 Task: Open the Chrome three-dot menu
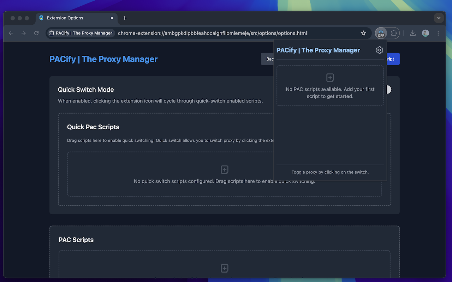(438, 33)
